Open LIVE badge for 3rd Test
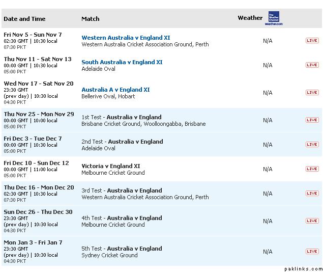Image resolution: width=323 pixels, height=272 pixels. coord(312,194)
